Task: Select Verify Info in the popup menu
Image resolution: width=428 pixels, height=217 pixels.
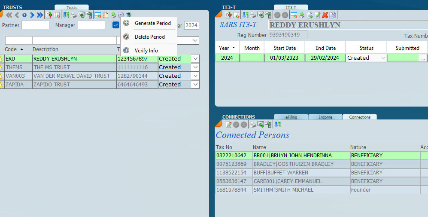Action: click(146, 51)
